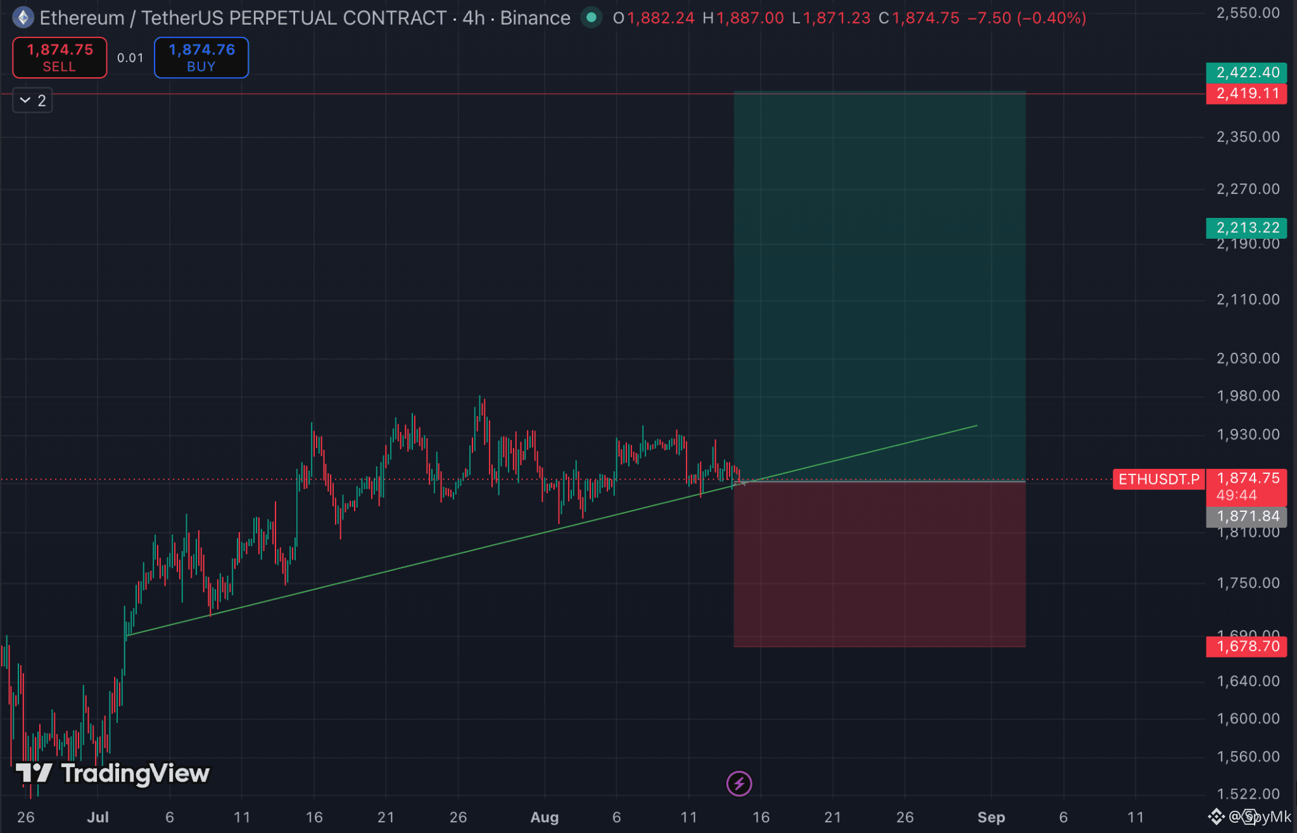
Task: Click the 2,030.00 price axis label
Action: (x=1248, y=359)
